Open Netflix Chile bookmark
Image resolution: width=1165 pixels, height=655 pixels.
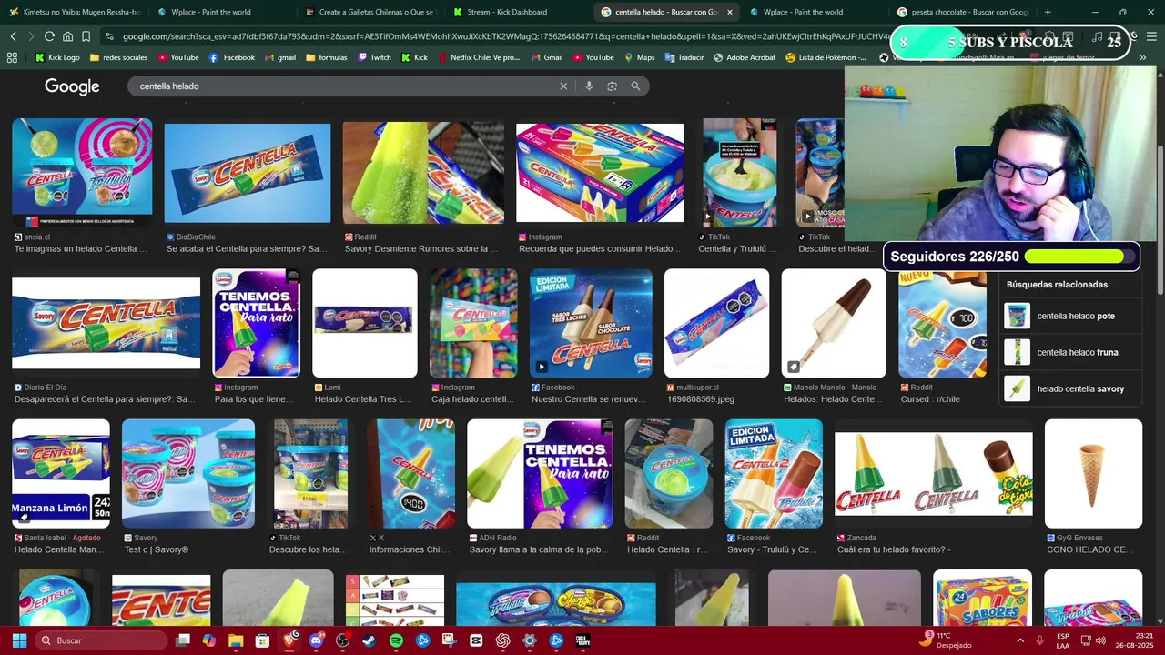tap(478, 57)
